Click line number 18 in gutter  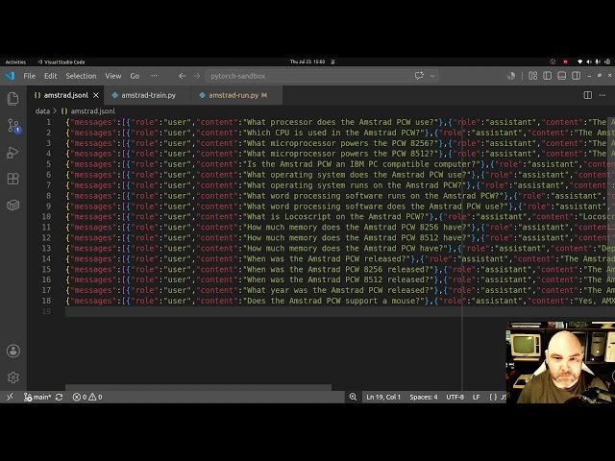click(x=46, y=301)
